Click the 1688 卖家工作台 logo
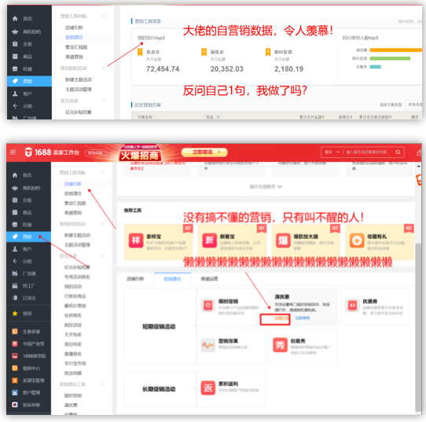This screenshot has width=426, height=422. coord(52,152)
